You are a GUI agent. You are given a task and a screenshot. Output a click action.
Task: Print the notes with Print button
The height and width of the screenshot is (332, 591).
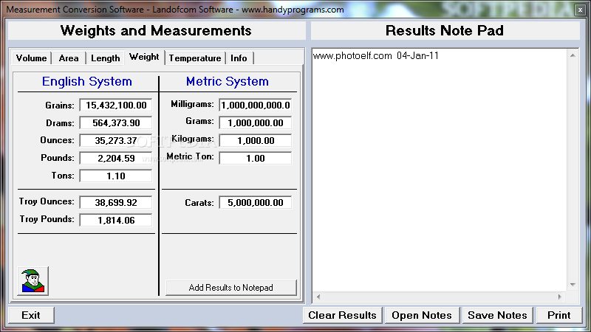[559, 315]
